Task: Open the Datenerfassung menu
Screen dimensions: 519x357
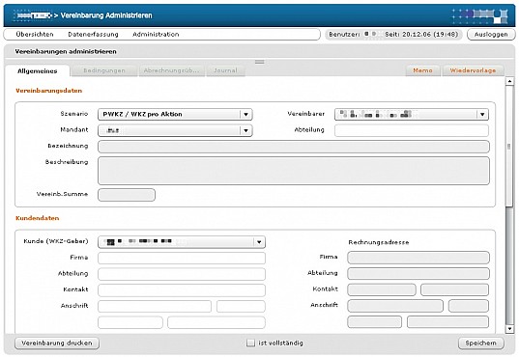Action: (93, 34)
